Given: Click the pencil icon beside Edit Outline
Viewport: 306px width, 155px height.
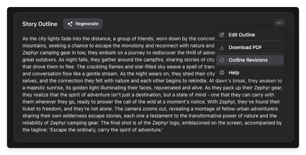Looking at the screenshot, I should pyautogui.click(x=222, y=35).
